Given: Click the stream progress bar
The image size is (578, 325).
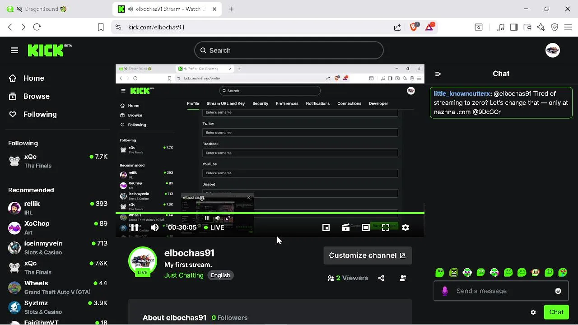Looking at the screenshot, I should (270, 213).
